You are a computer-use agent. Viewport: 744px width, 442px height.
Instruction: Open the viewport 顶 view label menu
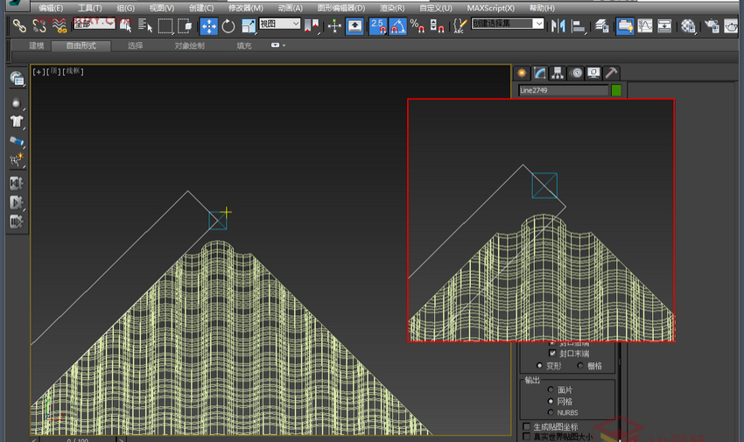coord(53,72)
